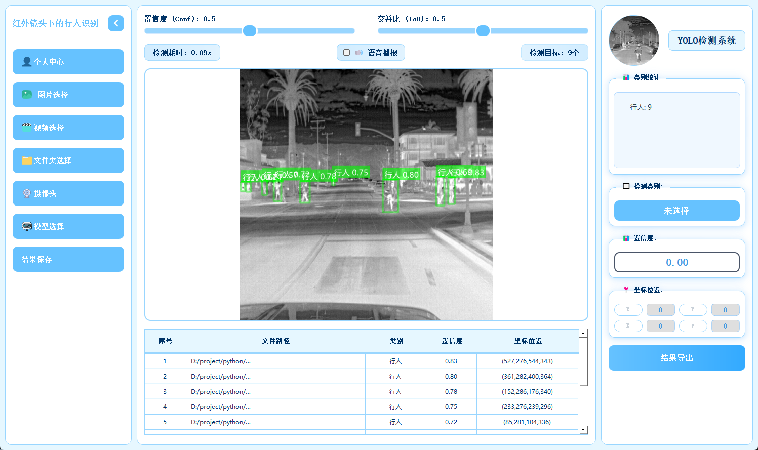Click the model icon beside 模型选择
Image resolution: width=758 pixels, height=450 pixels.
click(27, 226)
